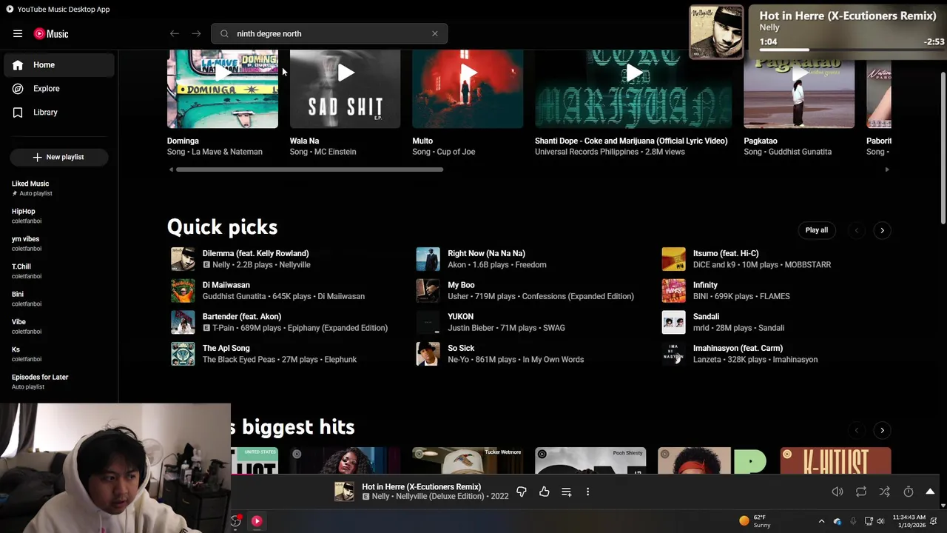Play Infinity by BINI
Screen dimensions: 947x533
click(705, 285)
